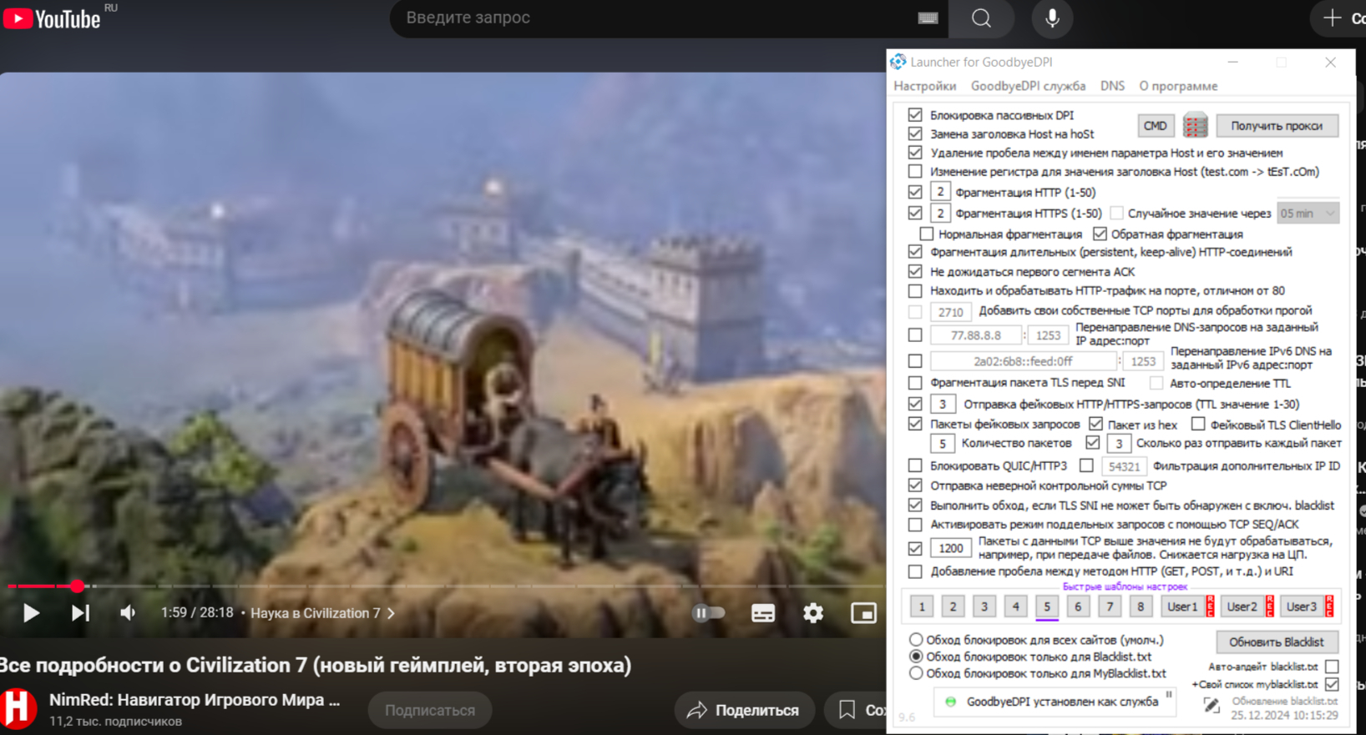Screen dimensions: 1366x735
Task: Click the IPv6 DNS field '2a02:6b8::feed:0ff'
Action: [1023, 361]
